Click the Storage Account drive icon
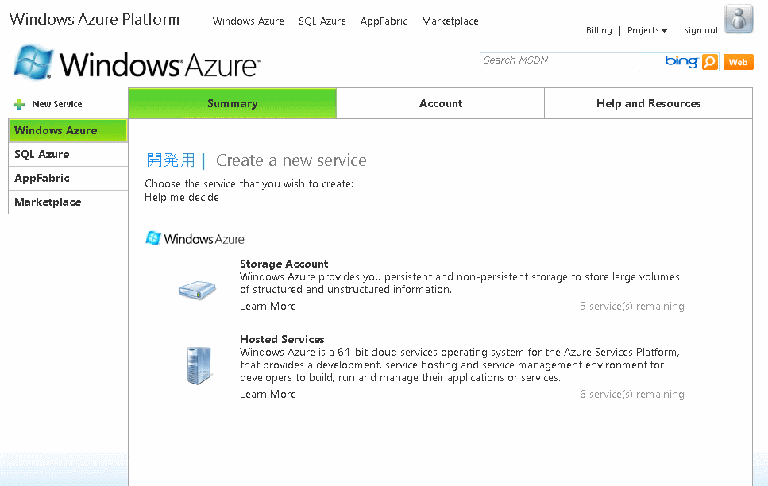Screen dimensions: 768x486 (x=197, y=290)
